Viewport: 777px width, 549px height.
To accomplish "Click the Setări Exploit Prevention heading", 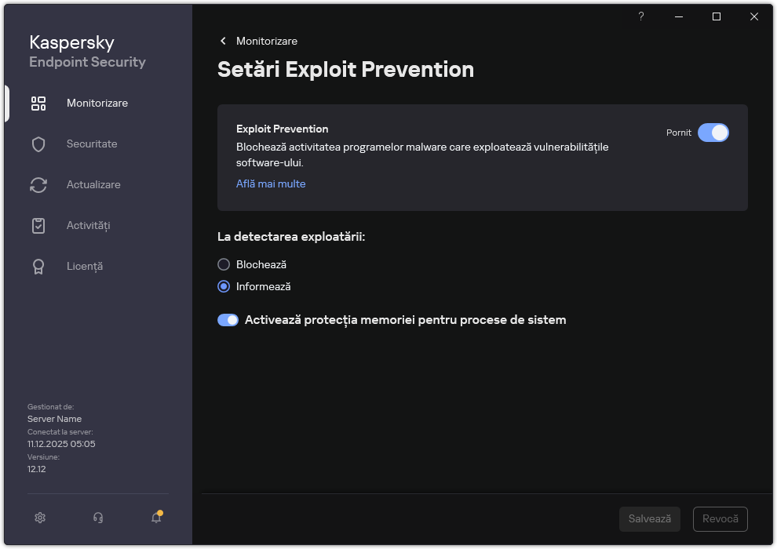I will [345, 70].
